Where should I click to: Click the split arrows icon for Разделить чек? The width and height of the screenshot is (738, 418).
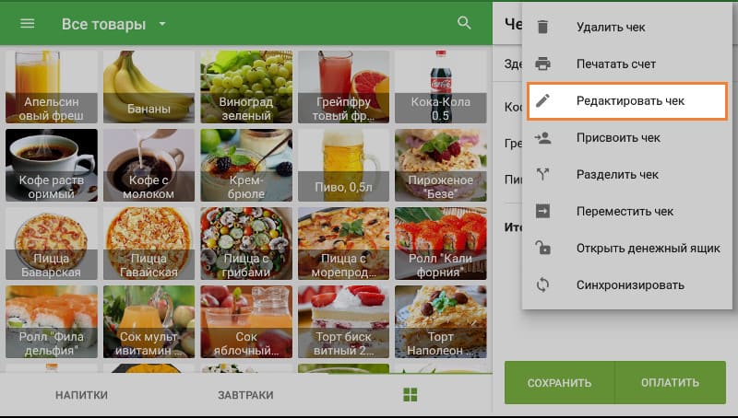click(x=543, y=175)
